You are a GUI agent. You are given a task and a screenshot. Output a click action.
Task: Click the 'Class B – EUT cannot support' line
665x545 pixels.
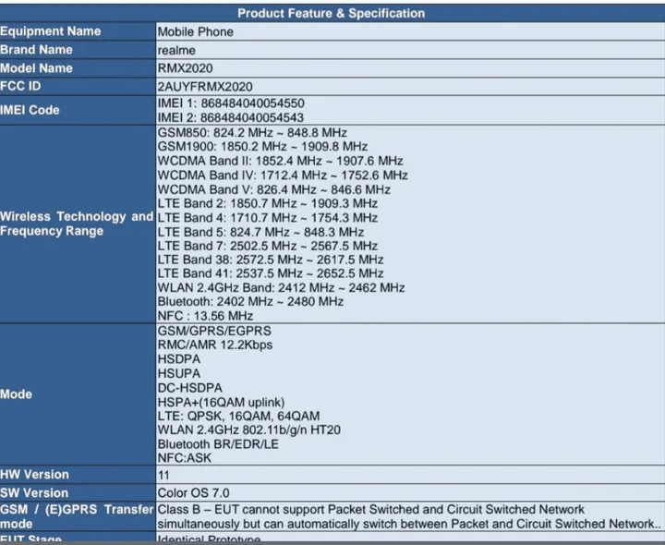point(371,509)
